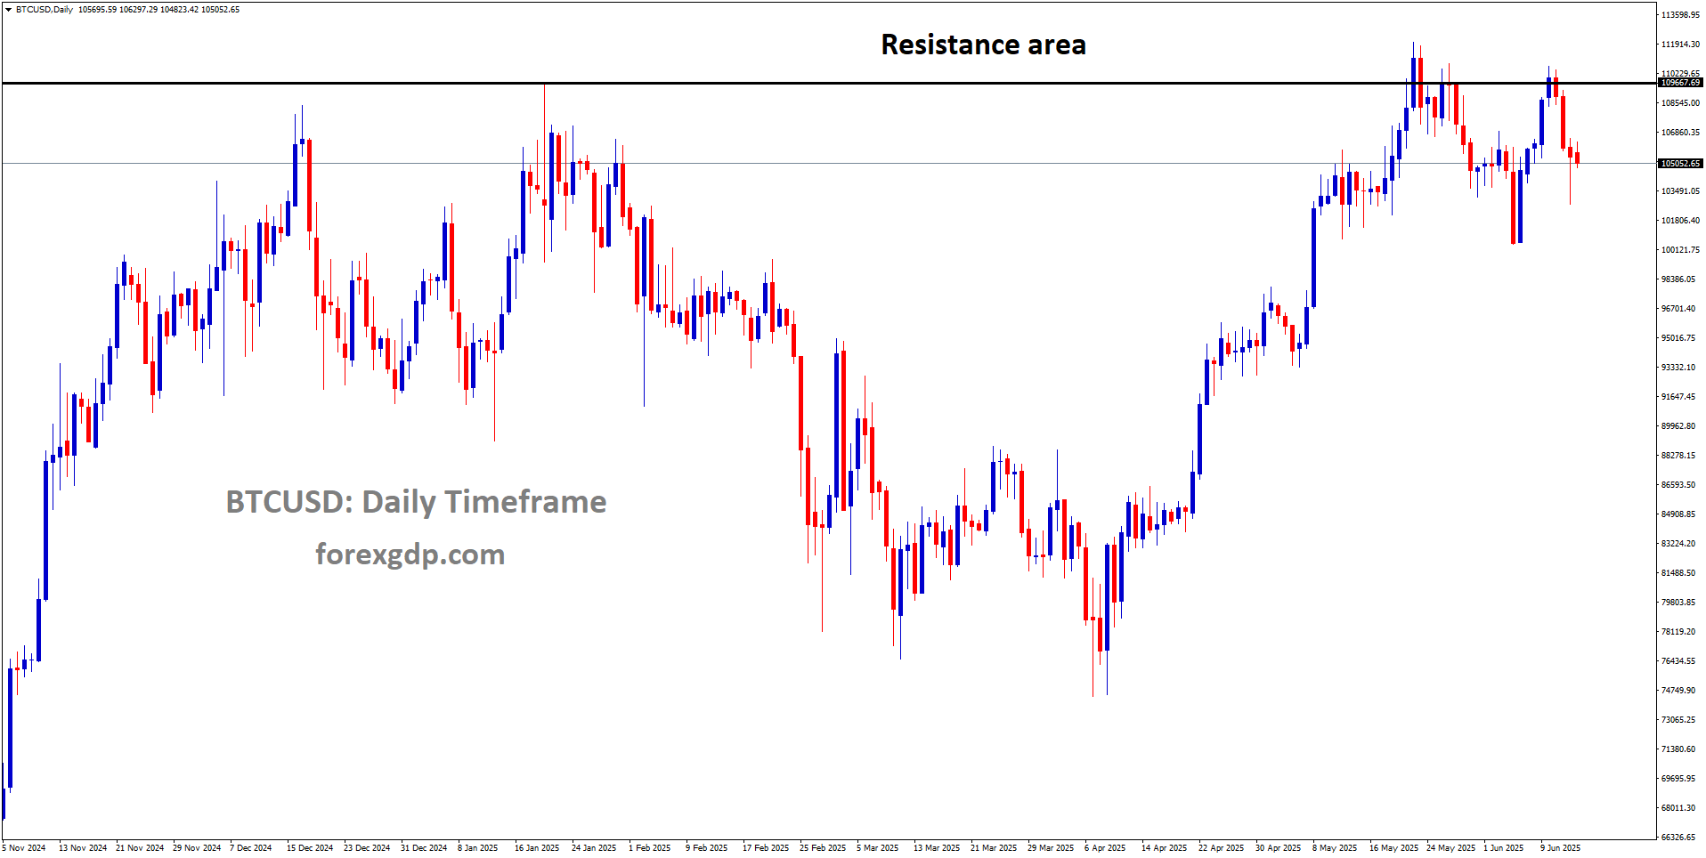Click the 6 Apr 2025 date label

pos(1105,848)
